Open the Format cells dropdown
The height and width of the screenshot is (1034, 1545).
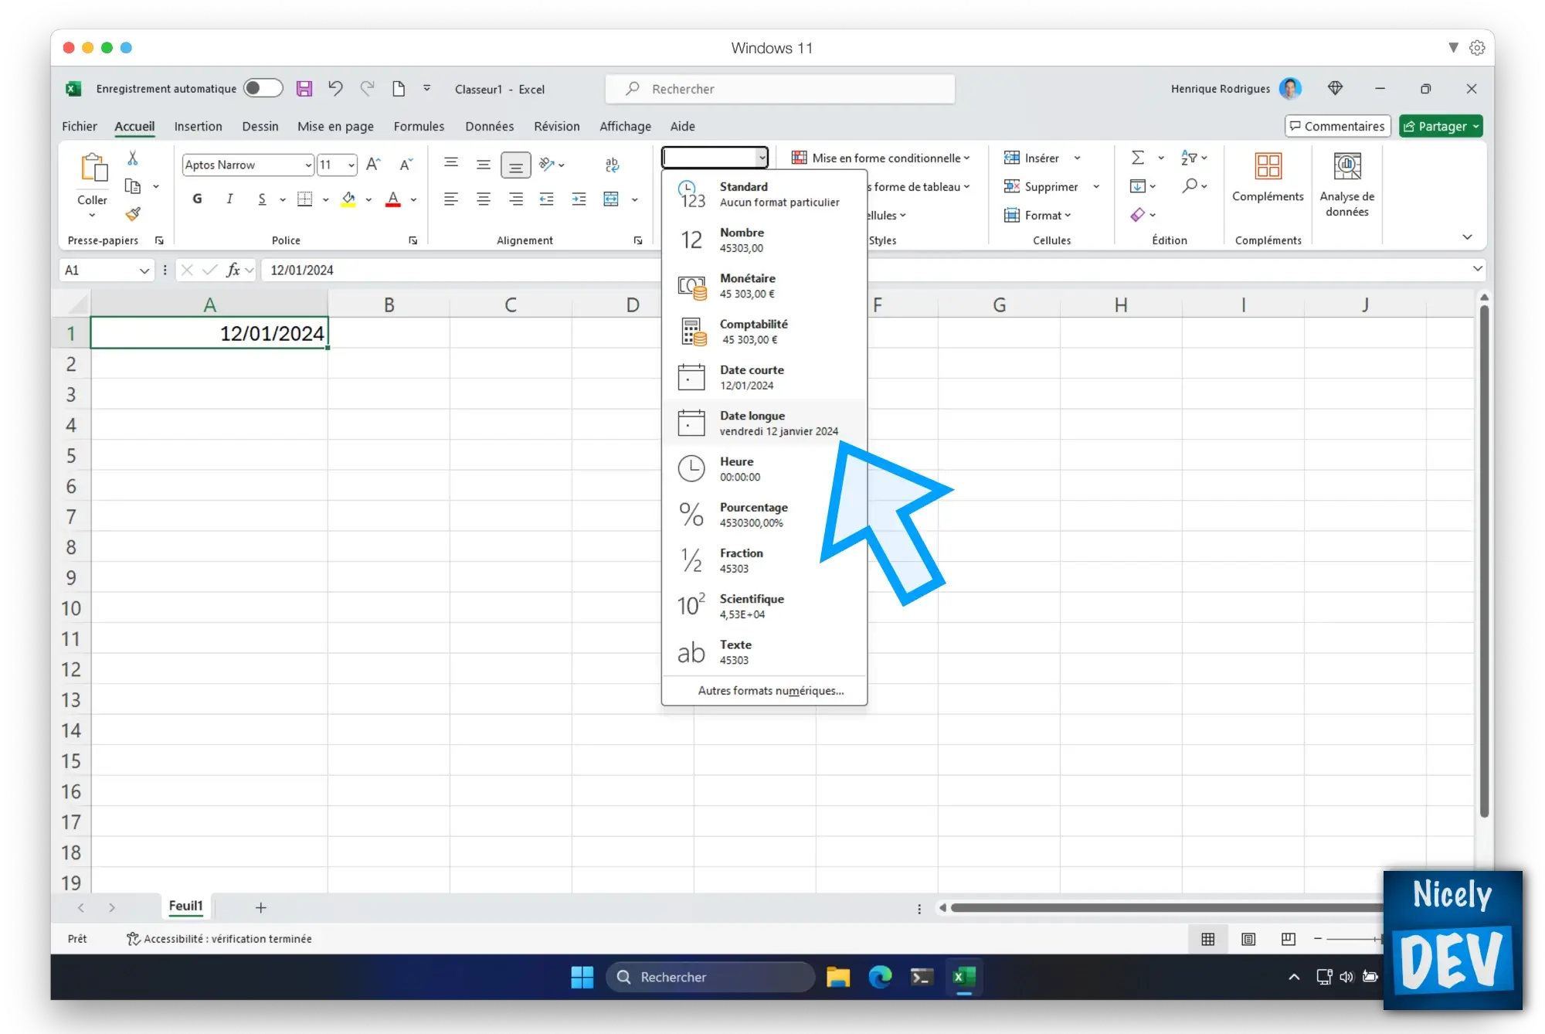pos(1037,215)
